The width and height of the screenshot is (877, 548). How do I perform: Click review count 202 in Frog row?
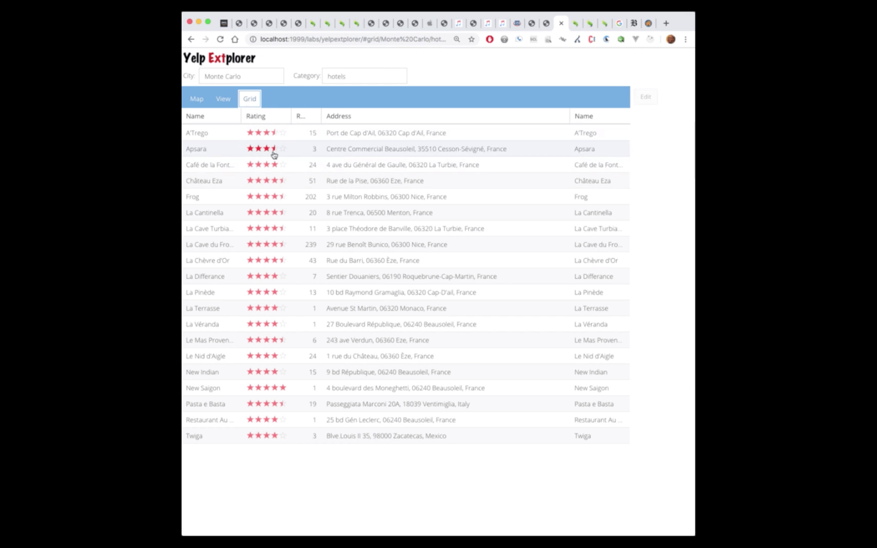point(311,197)
